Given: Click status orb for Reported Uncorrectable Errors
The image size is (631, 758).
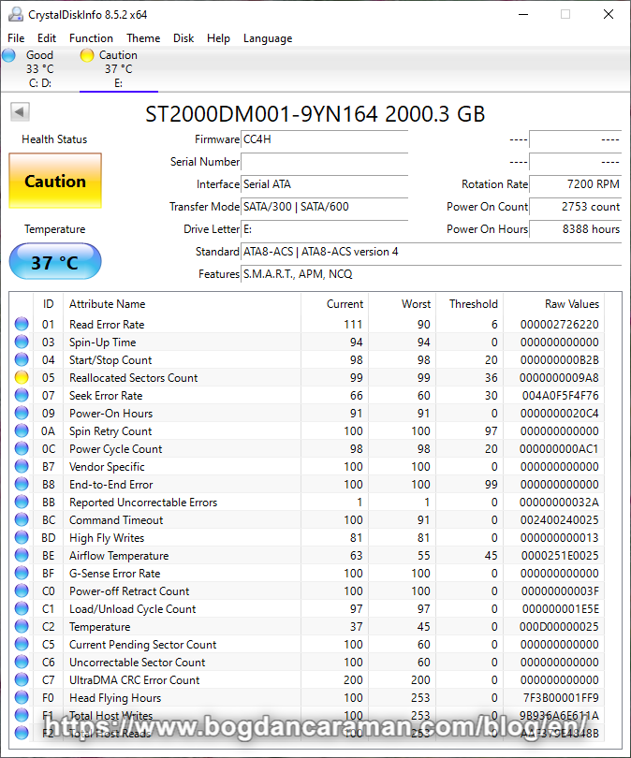Looking at the screenshot, I should pyautogui.click(x=22, y=502).
